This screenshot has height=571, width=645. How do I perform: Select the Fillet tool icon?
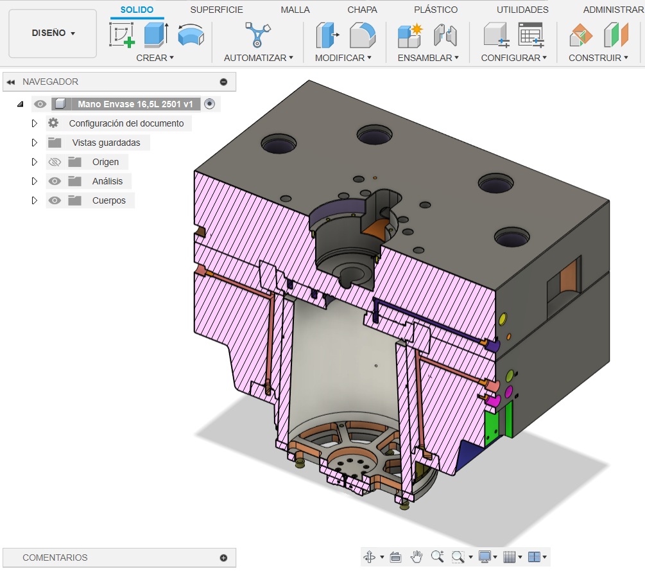point(362,35)
